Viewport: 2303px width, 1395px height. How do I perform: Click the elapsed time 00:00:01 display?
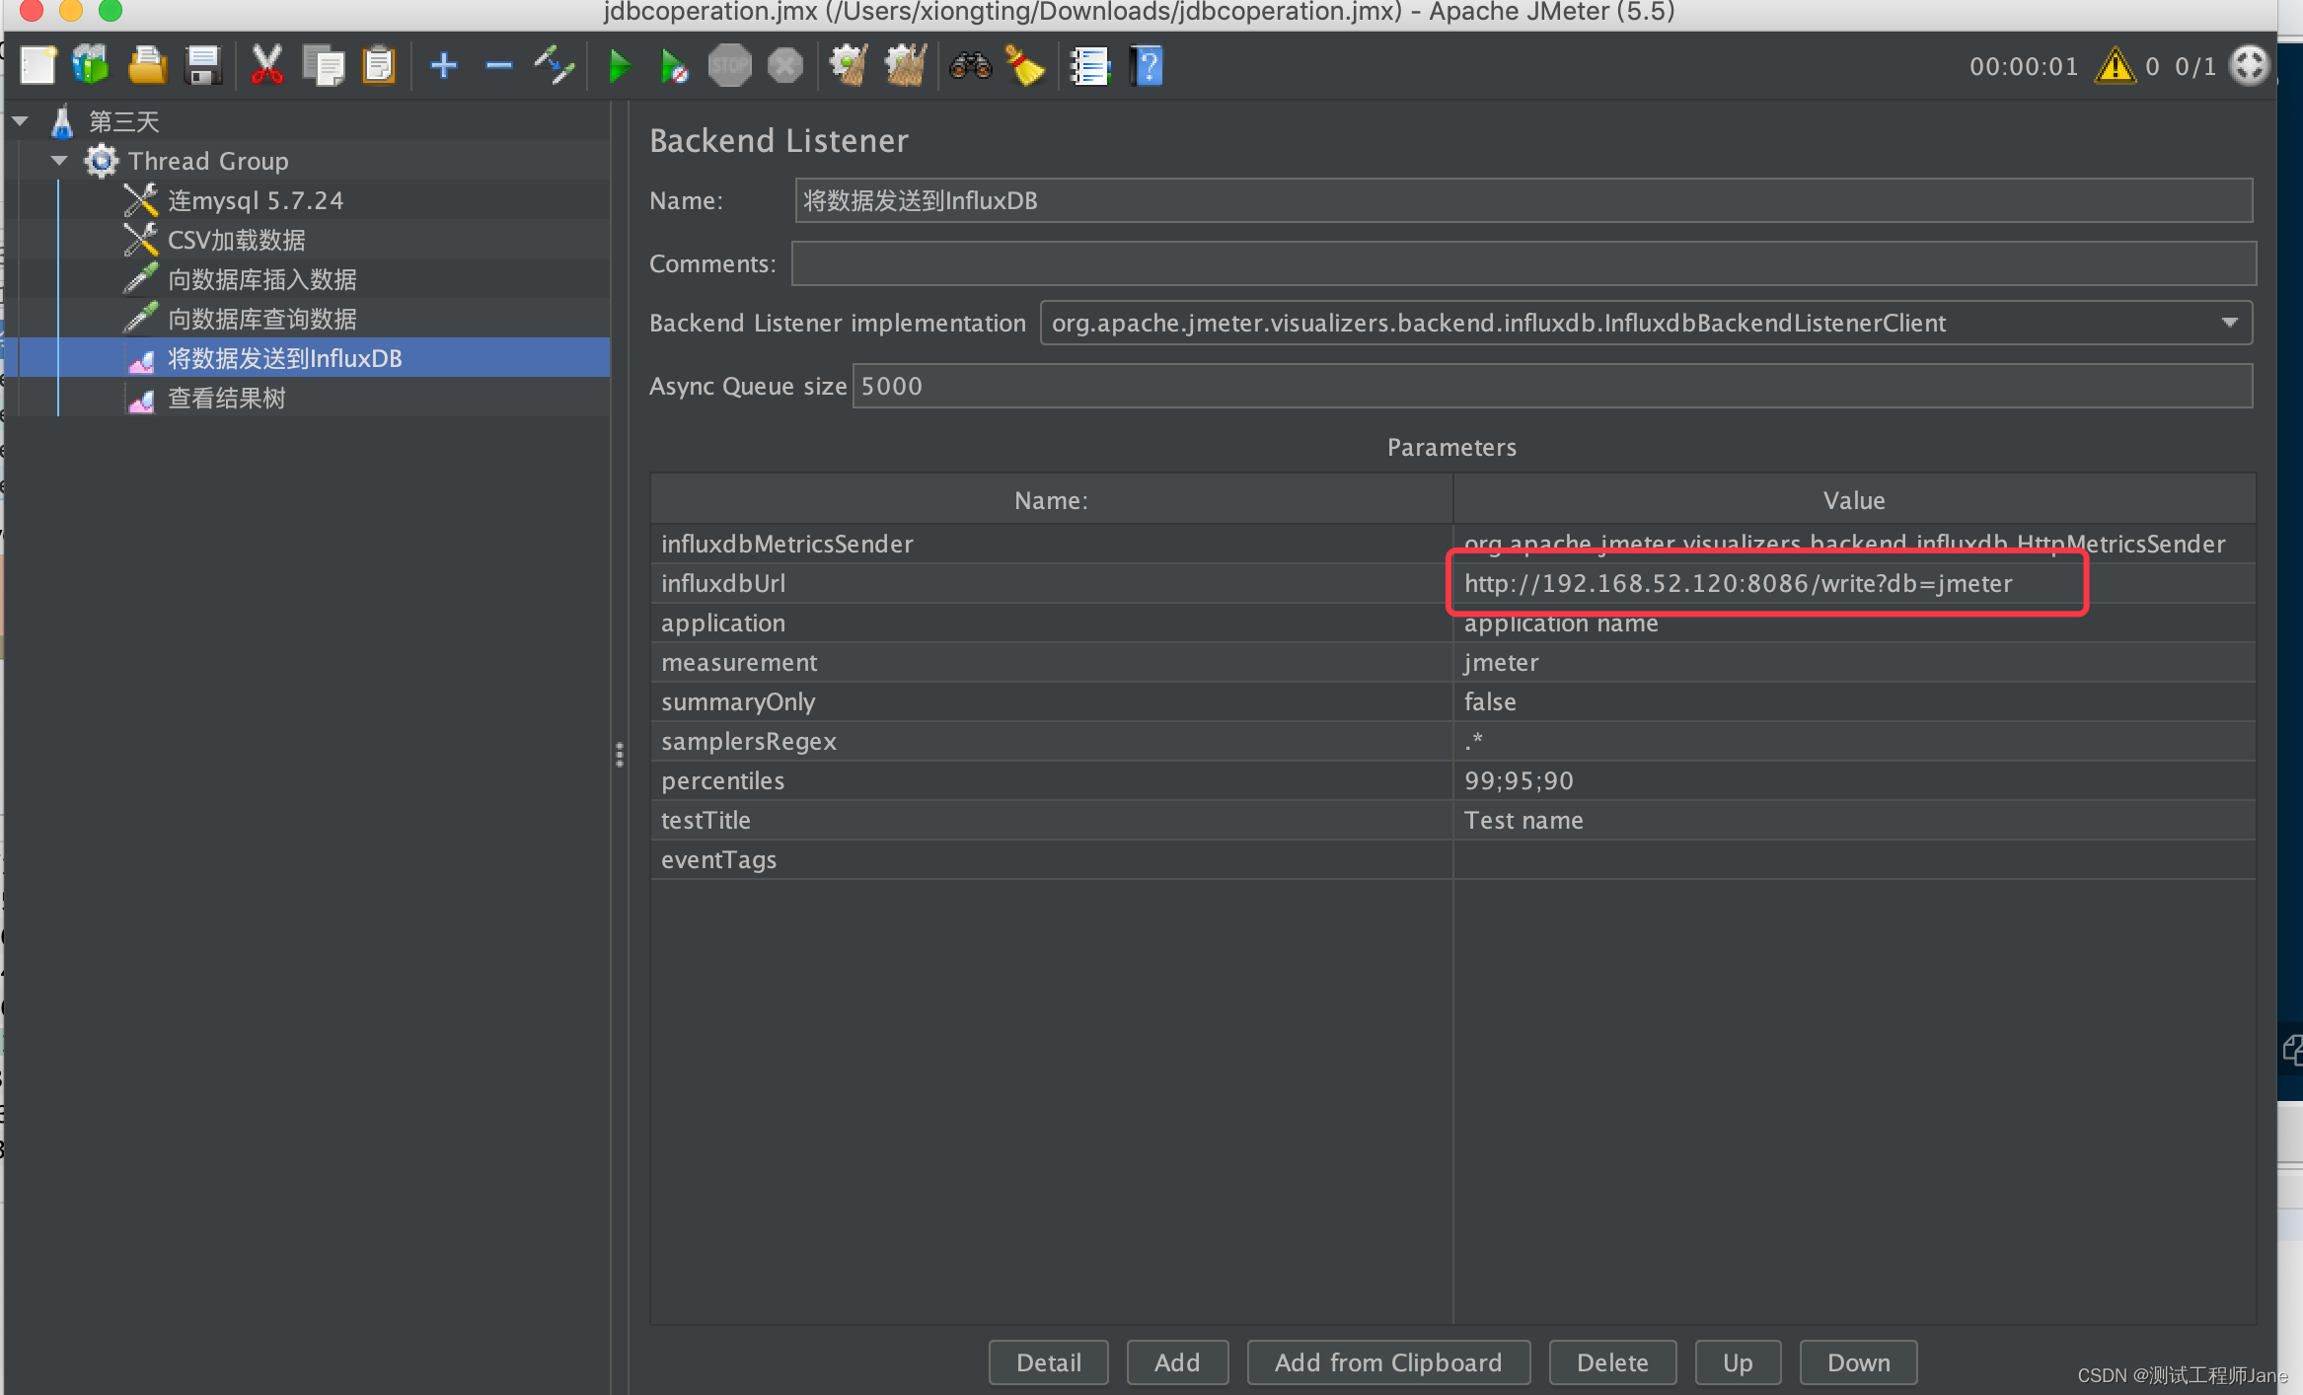pyautogui.click(x=2024, y=66)
